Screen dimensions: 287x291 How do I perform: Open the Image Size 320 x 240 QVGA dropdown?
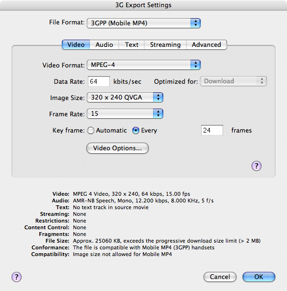pyautogui.click(x=125, y=98)
